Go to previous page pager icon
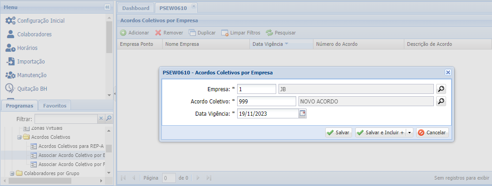492x186 pixels. point(134,178)
